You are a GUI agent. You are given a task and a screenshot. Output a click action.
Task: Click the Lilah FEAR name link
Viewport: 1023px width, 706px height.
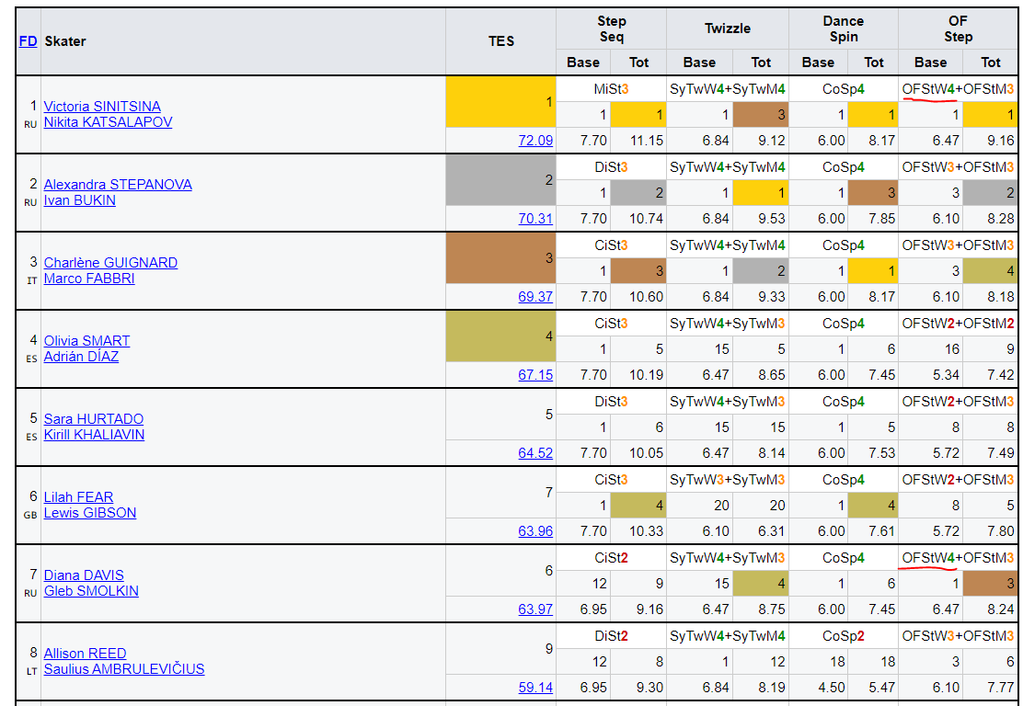(78, 497)
